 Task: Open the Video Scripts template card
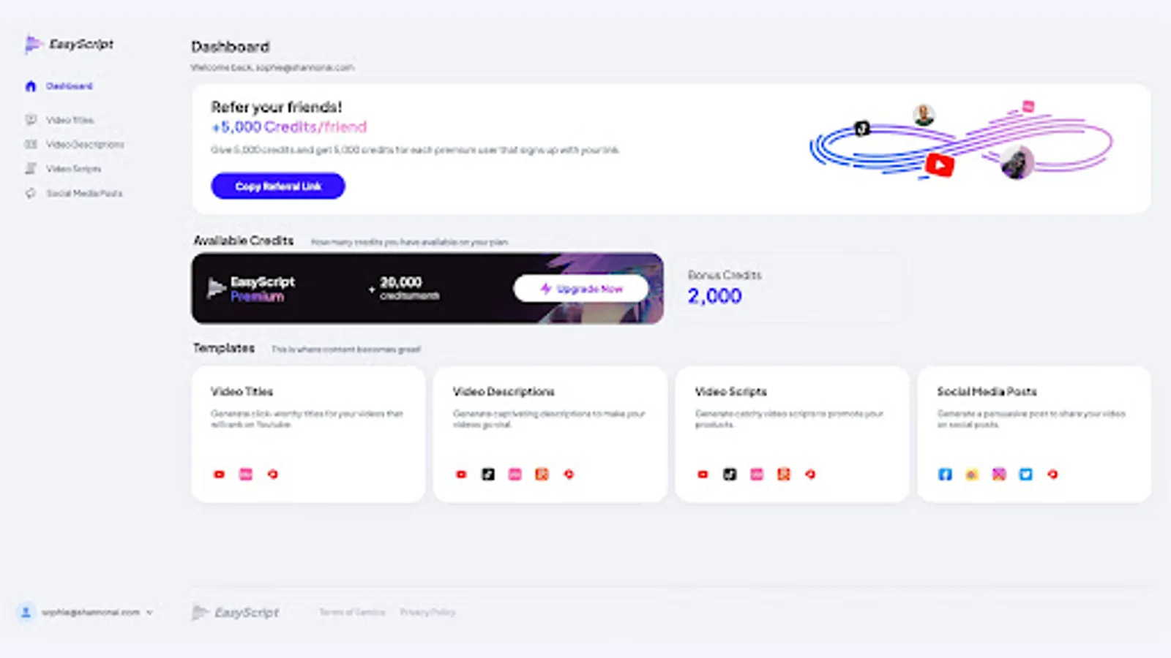tap(792, 434)
